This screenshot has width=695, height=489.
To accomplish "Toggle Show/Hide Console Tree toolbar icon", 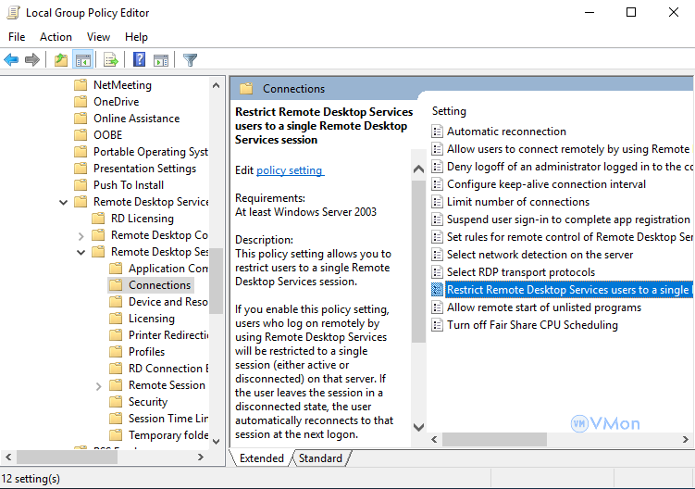I will (x=83, y=60).
